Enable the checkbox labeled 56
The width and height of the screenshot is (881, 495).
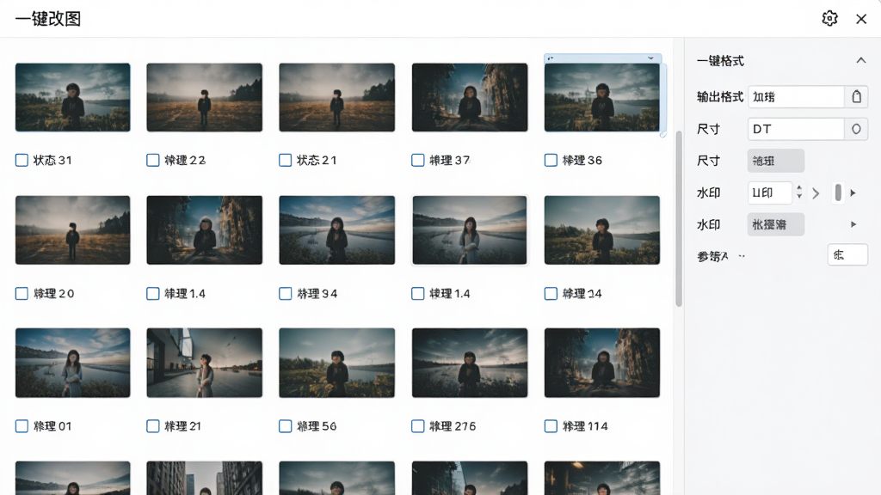point(286,426)
